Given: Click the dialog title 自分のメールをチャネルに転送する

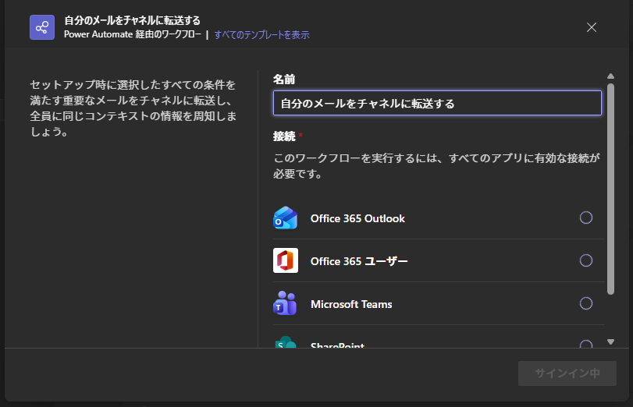Looking at the screenshot, I should [133, 20].
